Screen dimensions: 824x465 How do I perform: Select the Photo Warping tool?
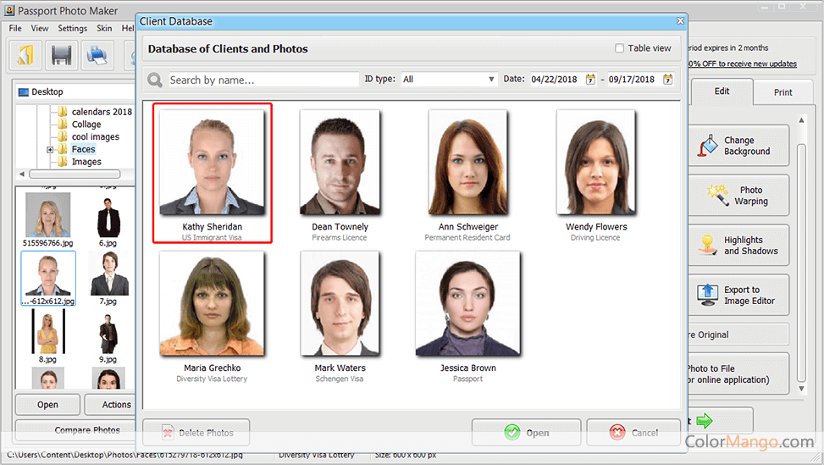point(737,196)
